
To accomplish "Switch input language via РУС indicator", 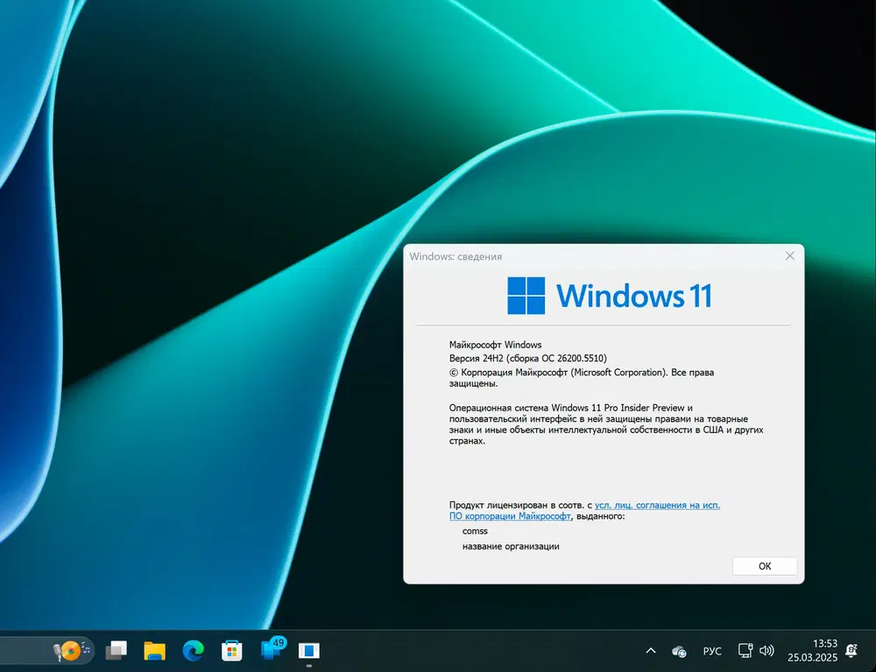I will click(x=712, y=651).
